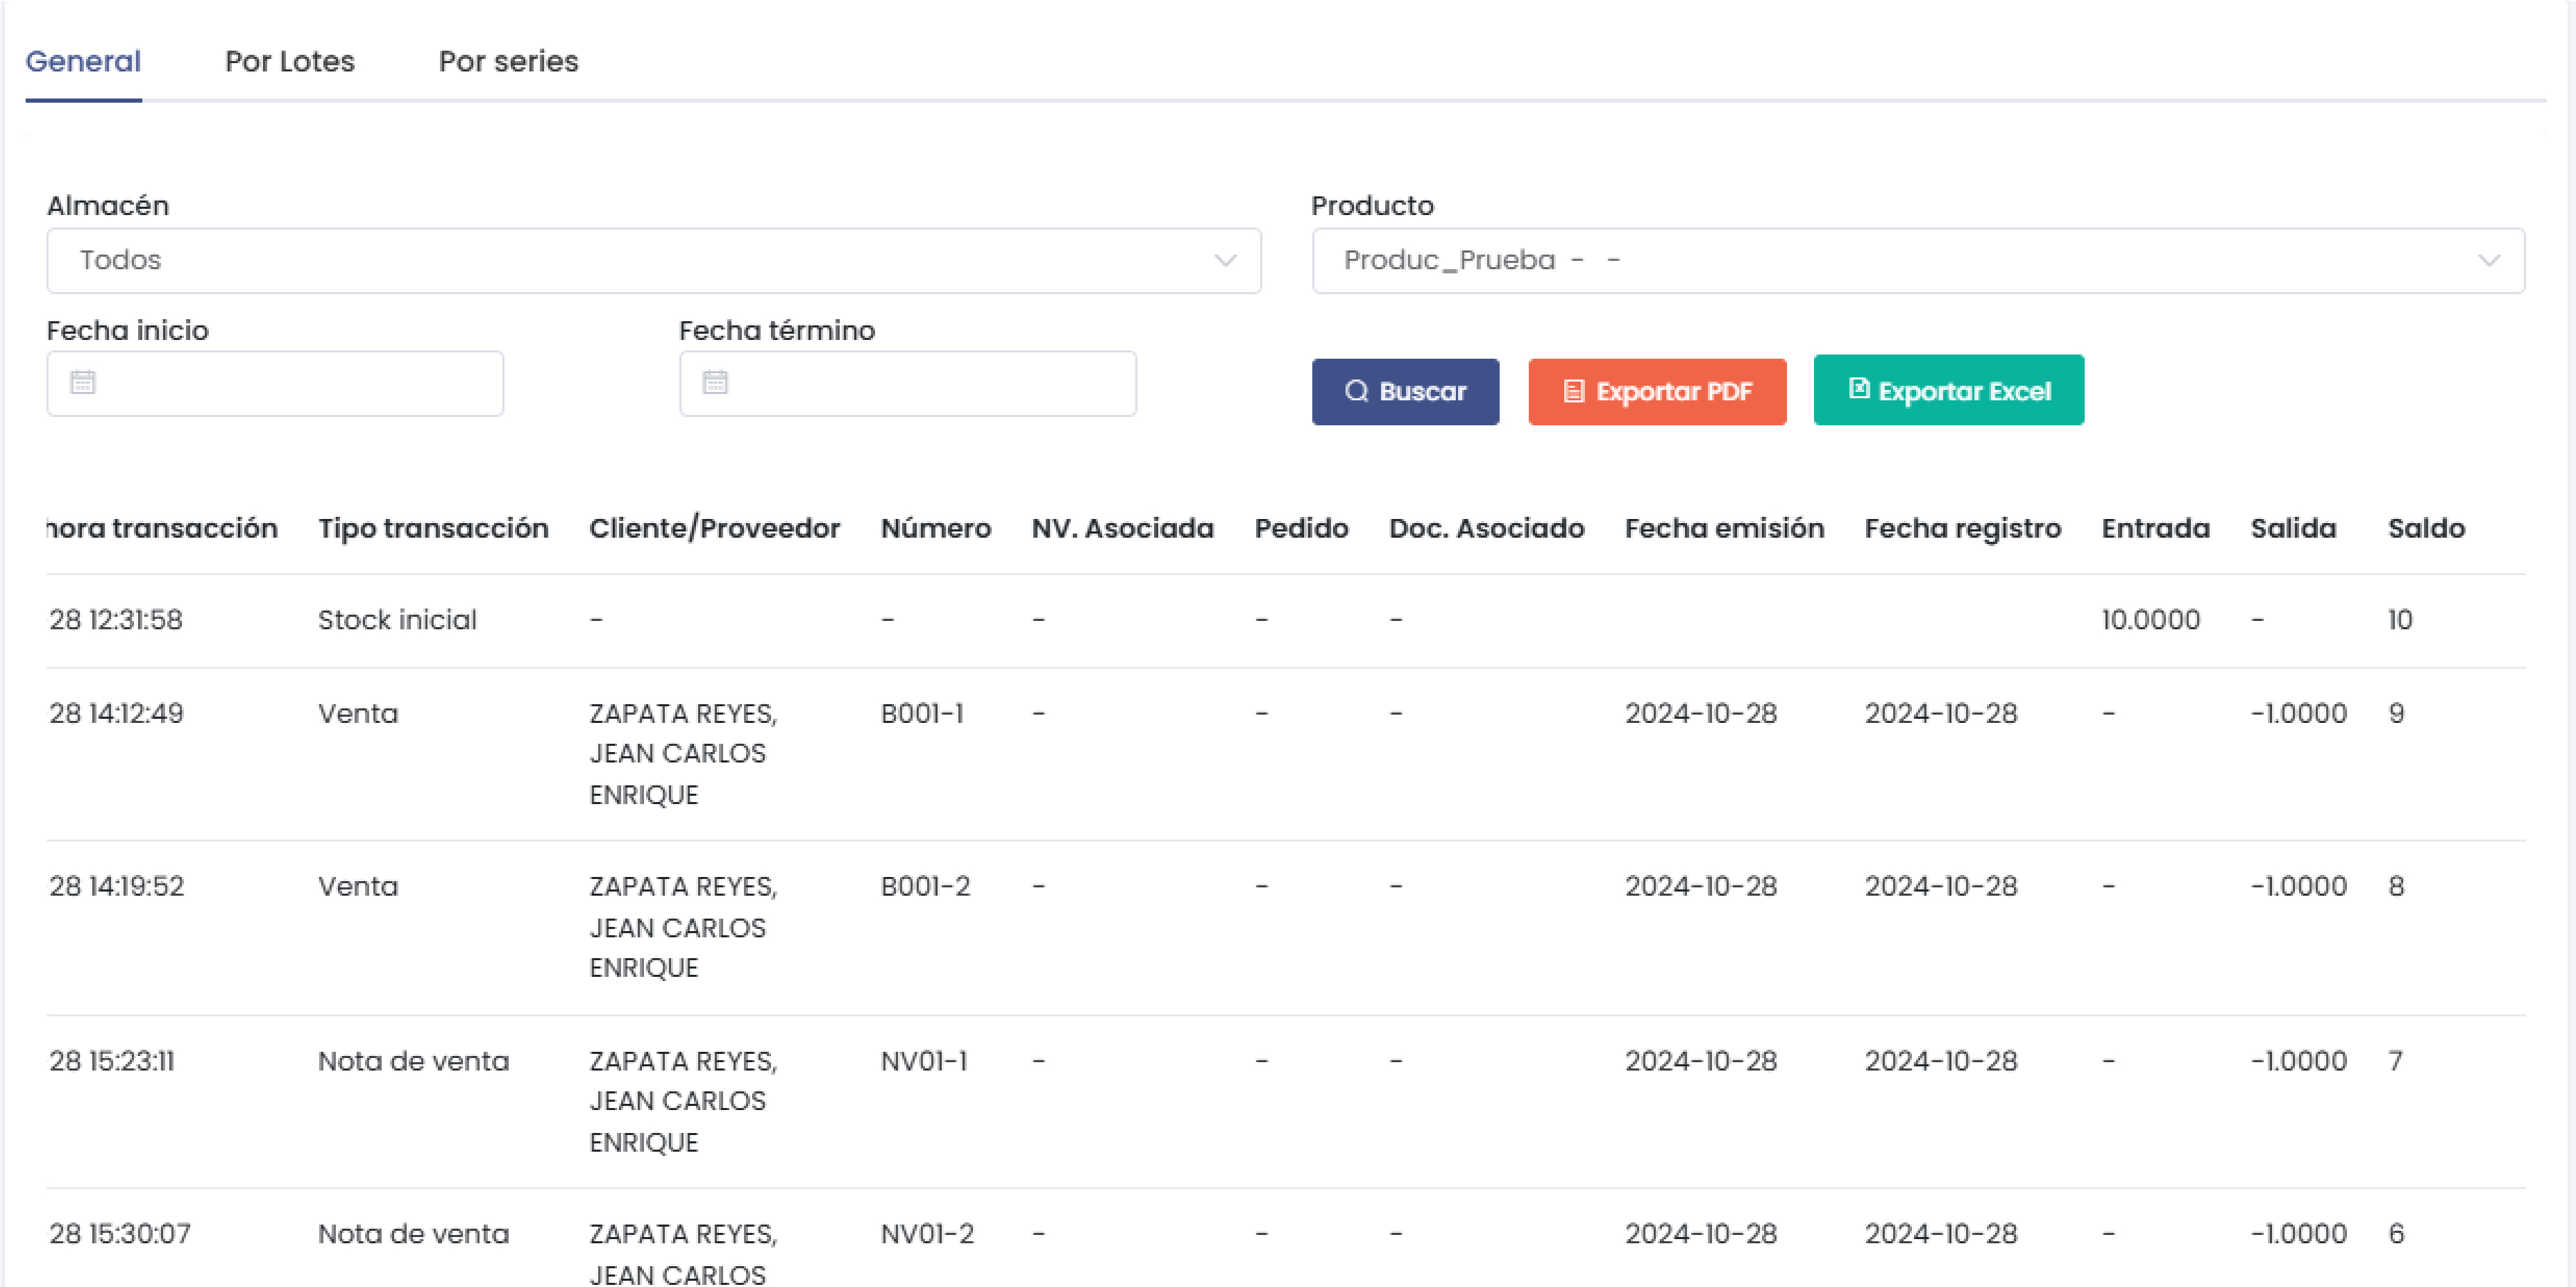Click Tipo transacción column header
Viewport: 2576px width, 1287px height.
(433, 528)
